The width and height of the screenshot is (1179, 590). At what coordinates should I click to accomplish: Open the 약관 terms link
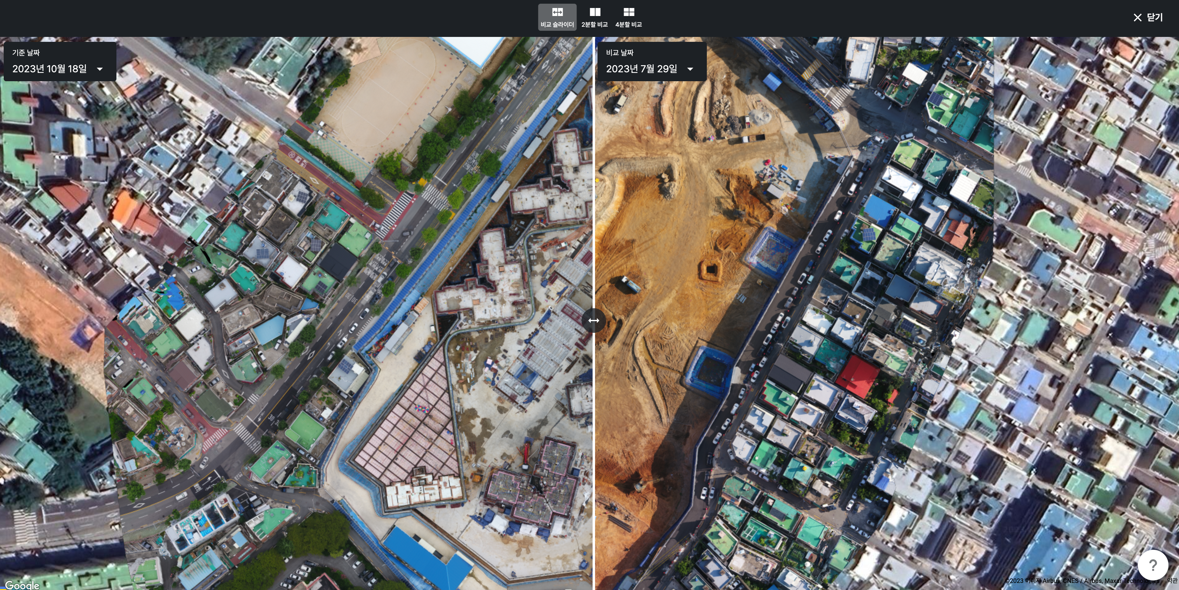coord(1172,581)
